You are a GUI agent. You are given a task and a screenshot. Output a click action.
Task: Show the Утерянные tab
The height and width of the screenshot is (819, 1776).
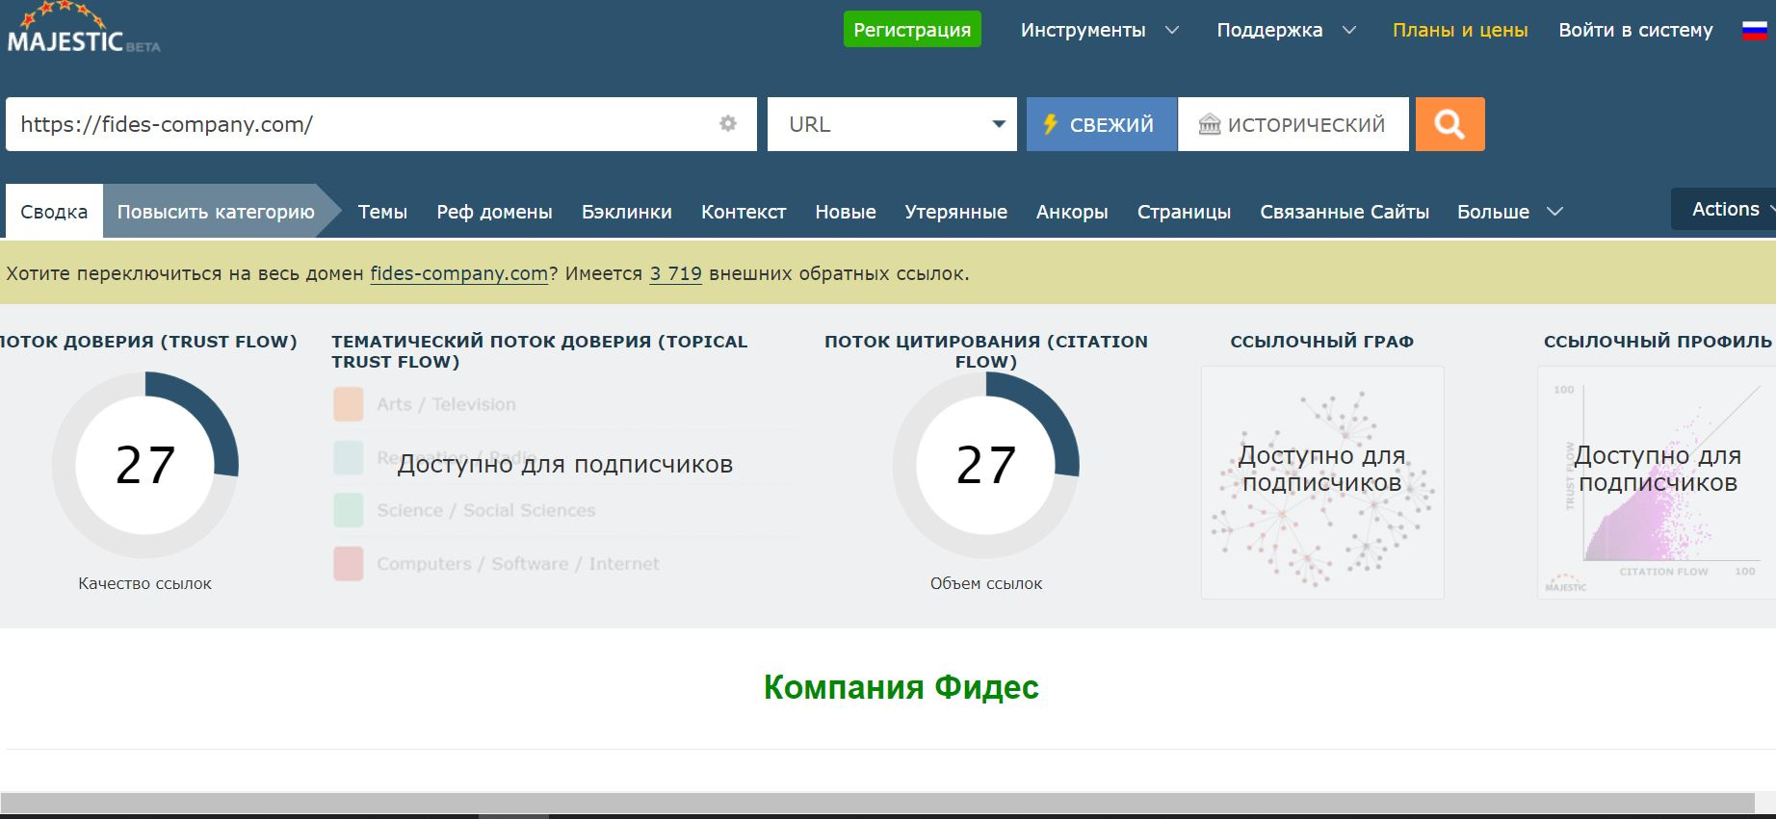click(955, 212)
